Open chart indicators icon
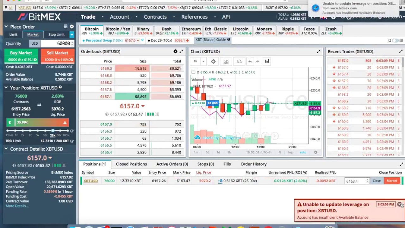Viewport: 405px width, 228px height. tap(226, 61)
